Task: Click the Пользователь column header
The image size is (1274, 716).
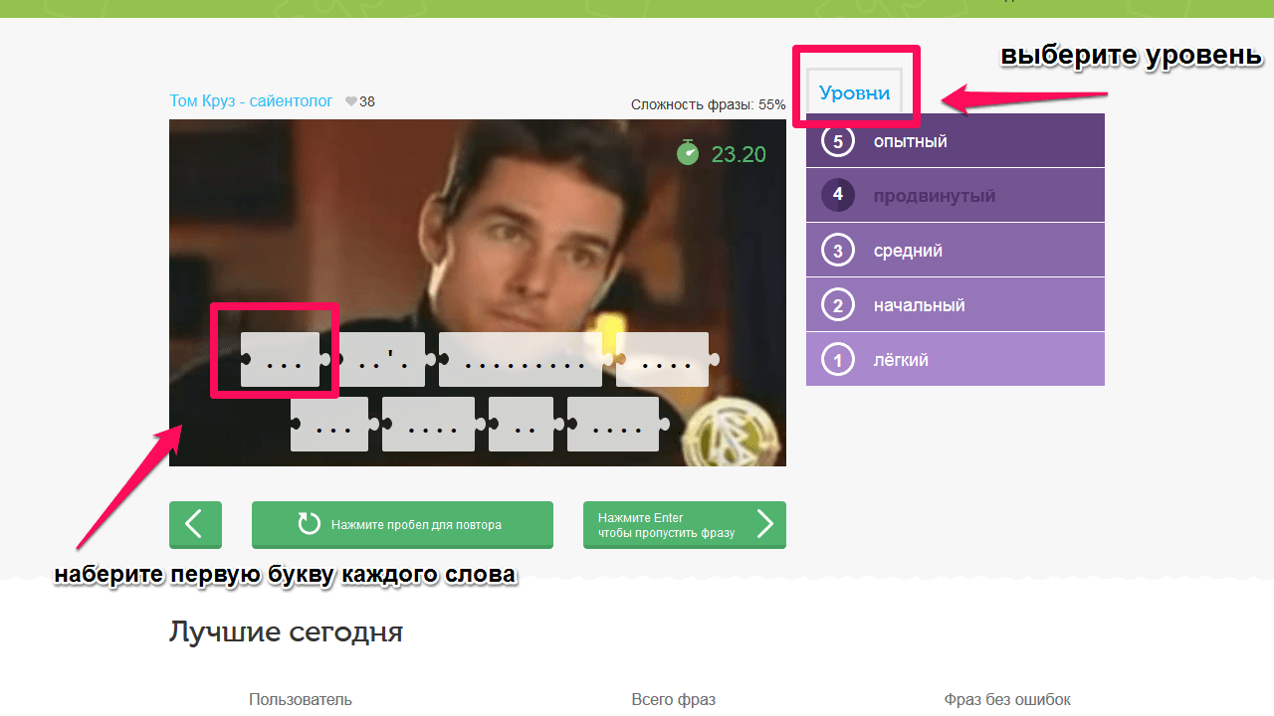Action: point(301,700)
